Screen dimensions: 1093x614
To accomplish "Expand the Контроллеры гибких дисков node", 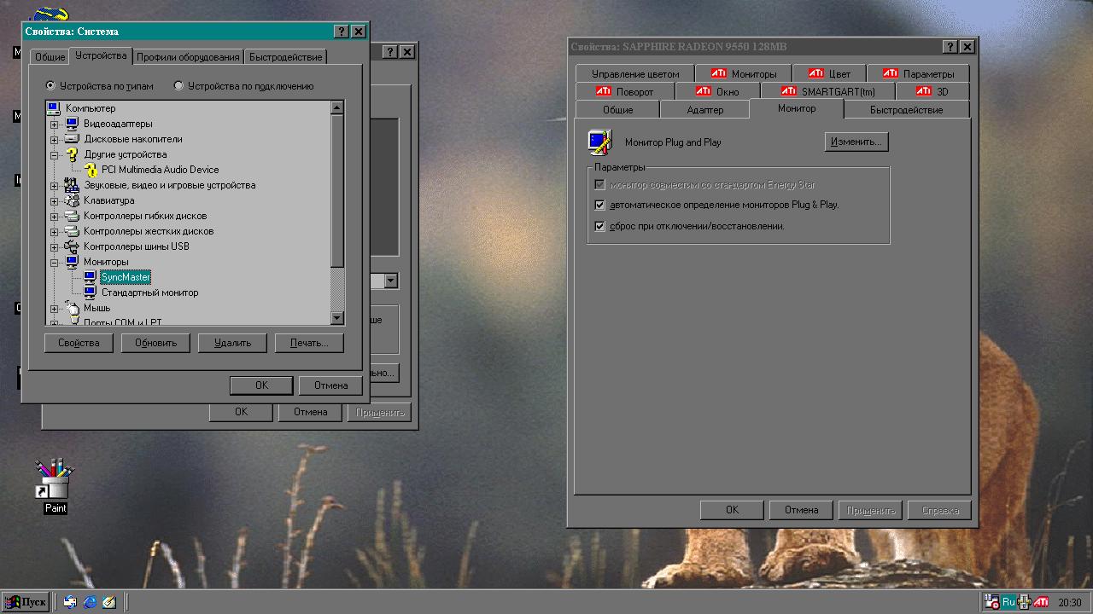I will point(55,216).
